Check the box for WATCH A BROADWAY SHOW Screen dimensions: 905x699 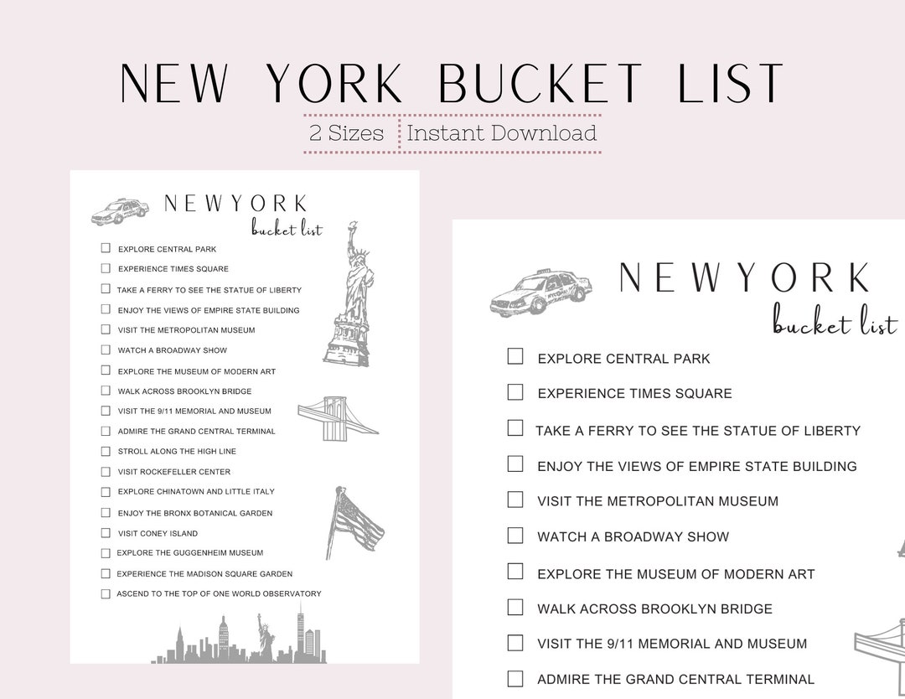click(x=515, y=535)
